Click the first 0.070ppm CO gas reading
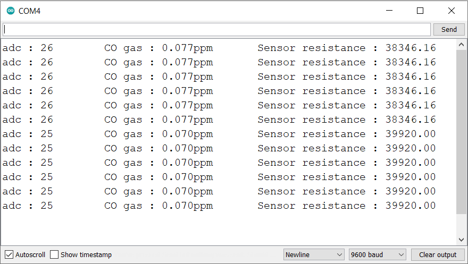Image resolution: width=468 pixels, height=264 pixels. coord(187,134)
